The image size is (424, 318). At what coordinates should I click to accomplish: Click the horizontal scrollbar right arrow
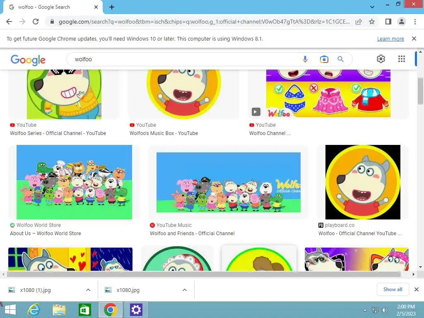click(414, 274)
